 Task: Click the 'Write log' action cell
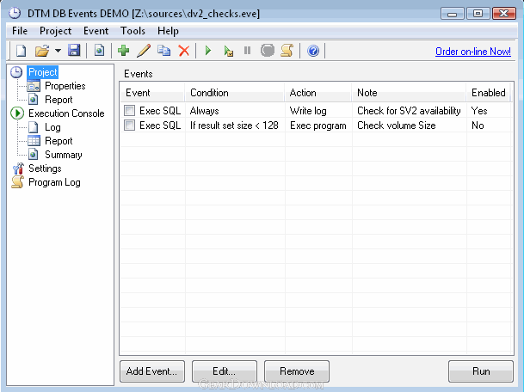pyautogui.click(x=308, y=111)
